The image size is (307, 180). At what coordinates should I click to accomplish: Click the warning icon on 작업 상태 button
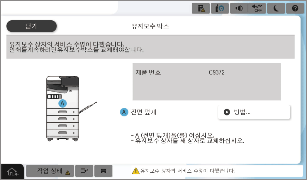pyautogui.click(x=67, y=173)
